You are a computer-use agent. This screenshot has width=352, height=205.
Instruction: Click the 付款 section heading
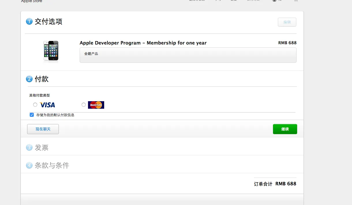point(42,79)
